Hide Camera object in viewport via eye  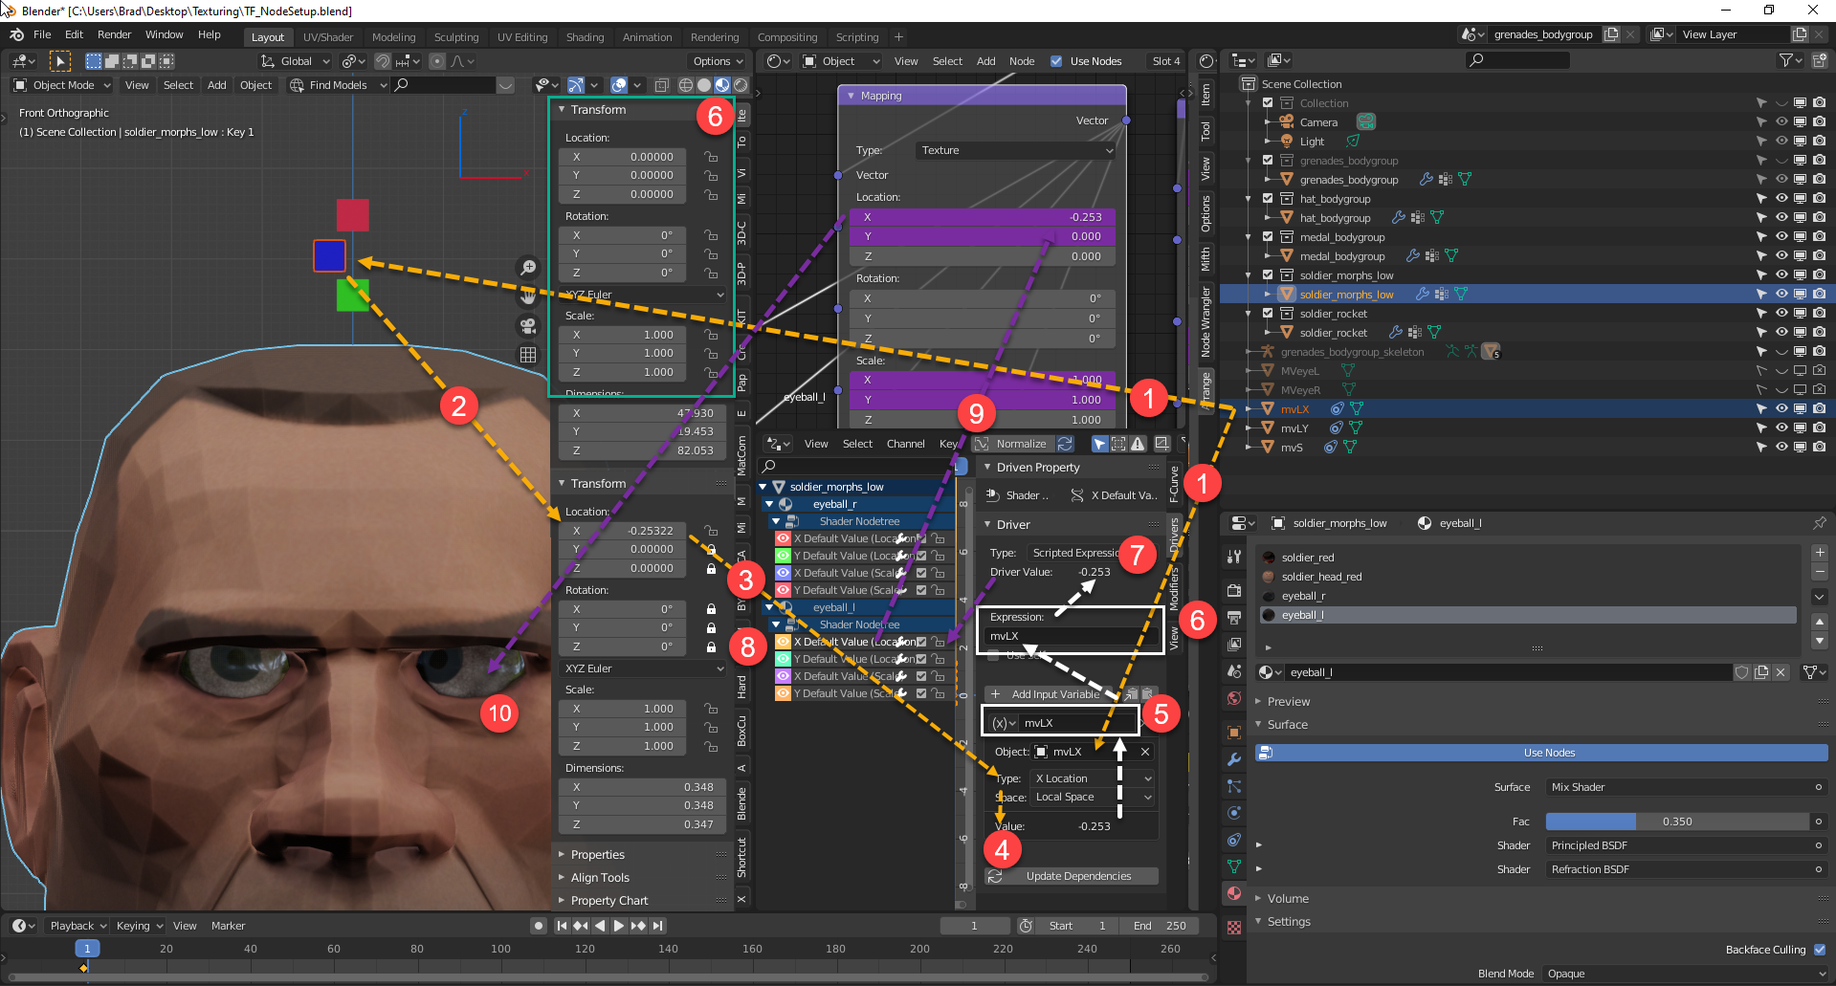pyautogui.click(x=1781, y=122)
